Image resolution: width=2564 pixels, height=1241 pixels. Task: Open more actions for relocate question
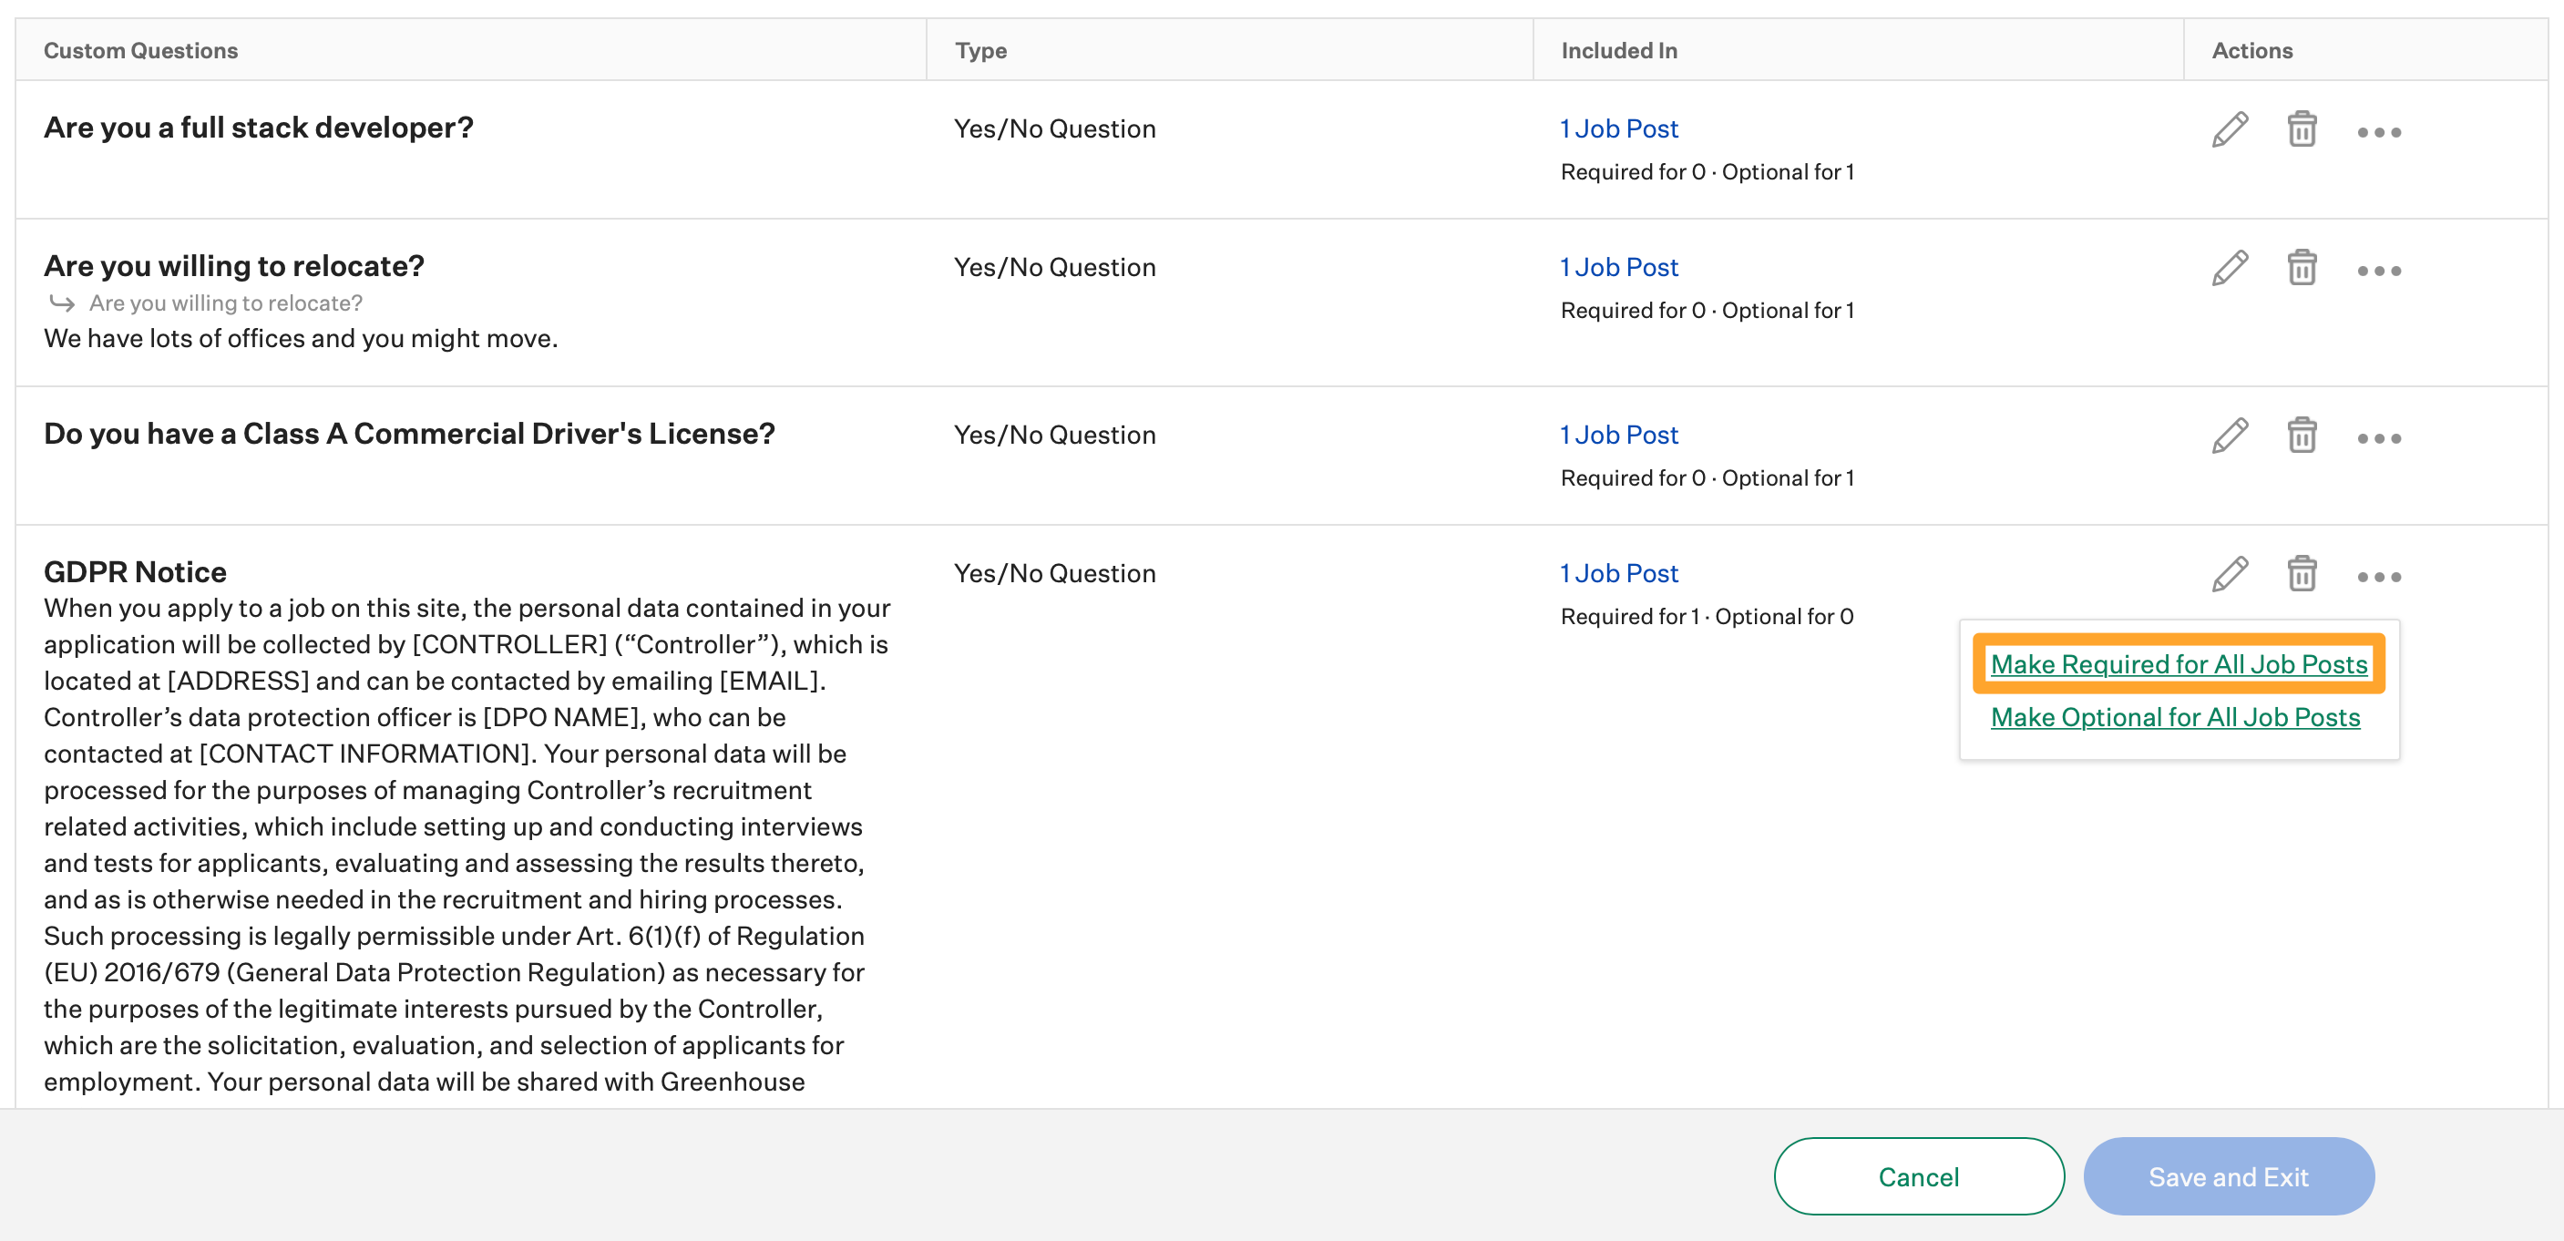(x=2379, y=271)
